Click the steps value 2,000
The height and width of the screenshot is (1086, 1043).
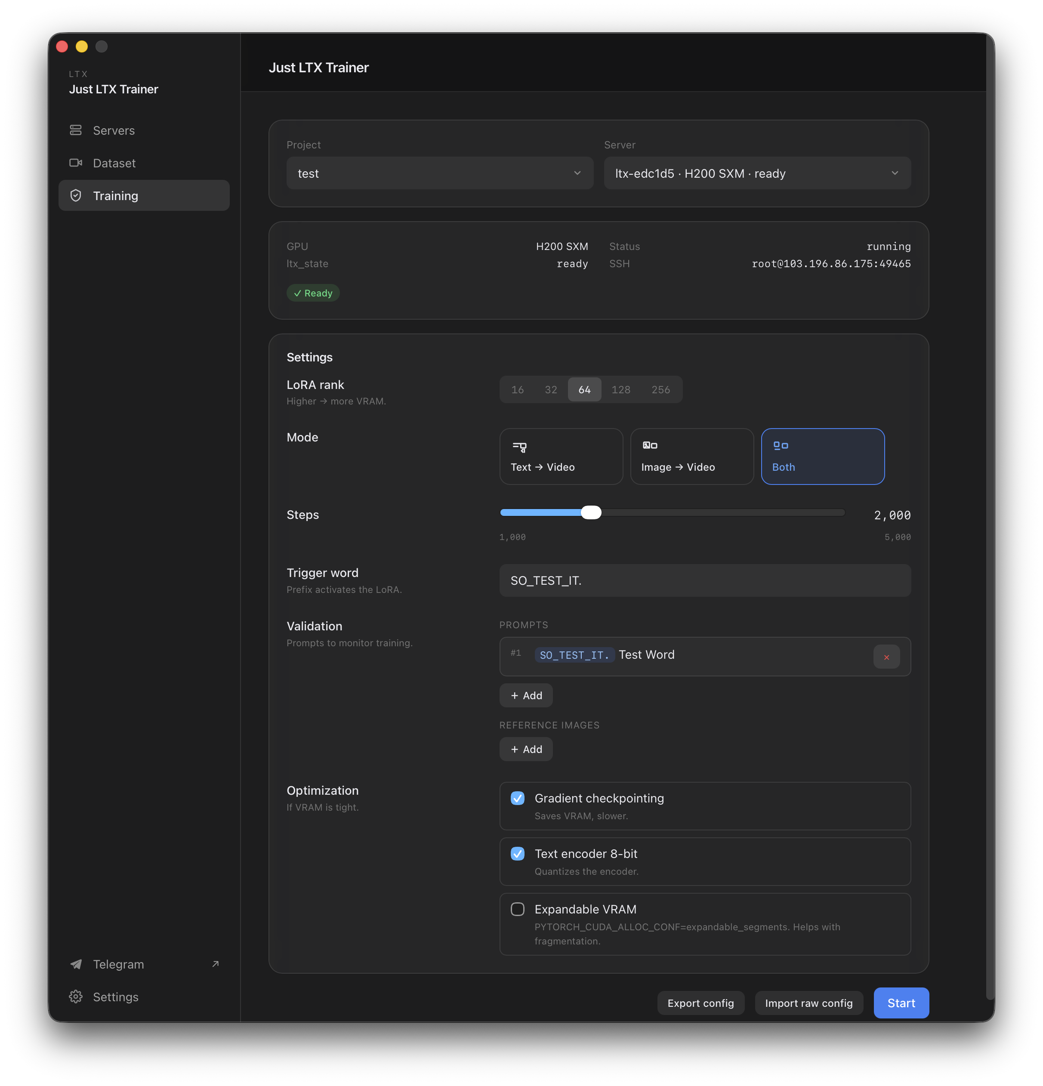coord(892,515)
